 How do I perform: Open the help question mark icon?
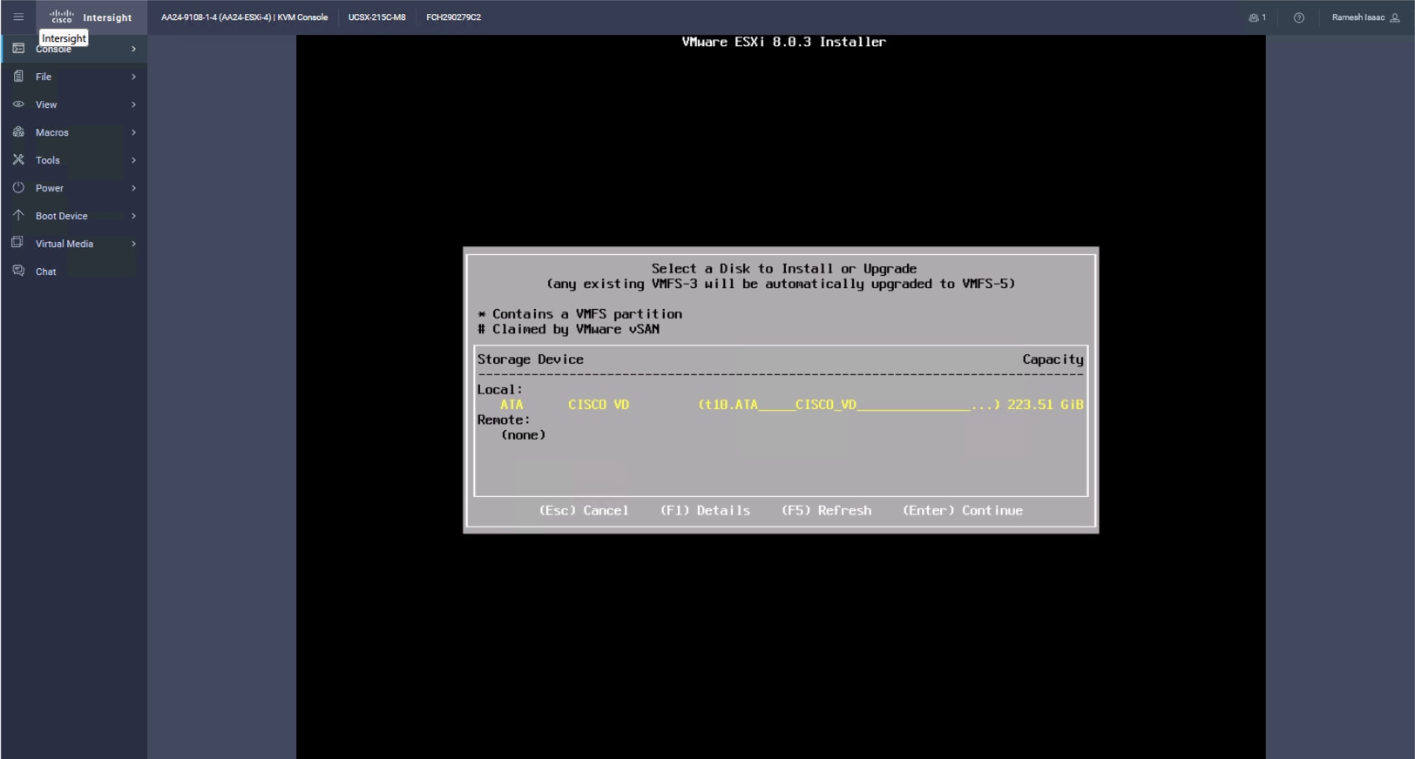point(1299,17)
